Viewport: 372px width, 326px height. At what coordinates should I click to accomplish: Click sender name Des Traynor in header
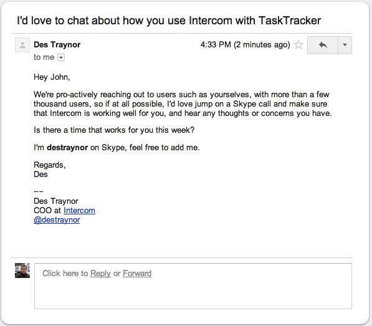[x=57, y=45]
